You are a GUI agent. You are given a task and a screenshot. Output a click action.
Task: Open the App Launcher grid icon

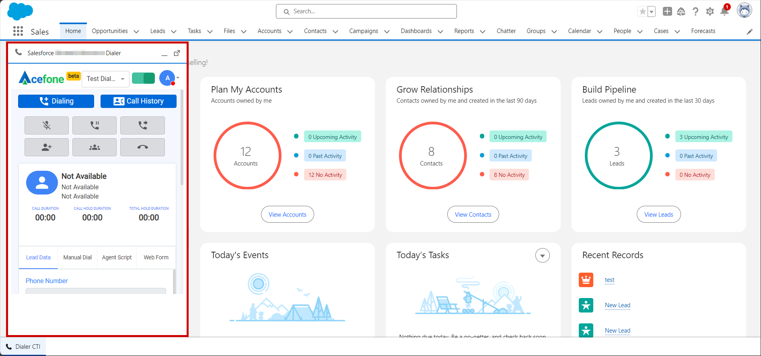(x=18, y=31)
